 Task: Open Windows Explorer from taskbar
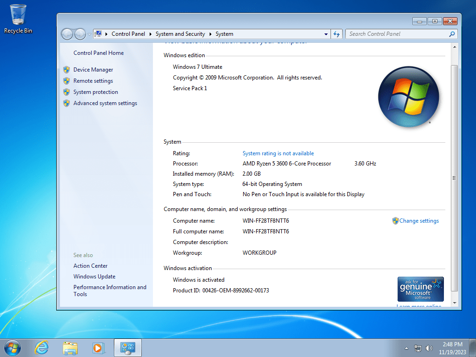70,348
